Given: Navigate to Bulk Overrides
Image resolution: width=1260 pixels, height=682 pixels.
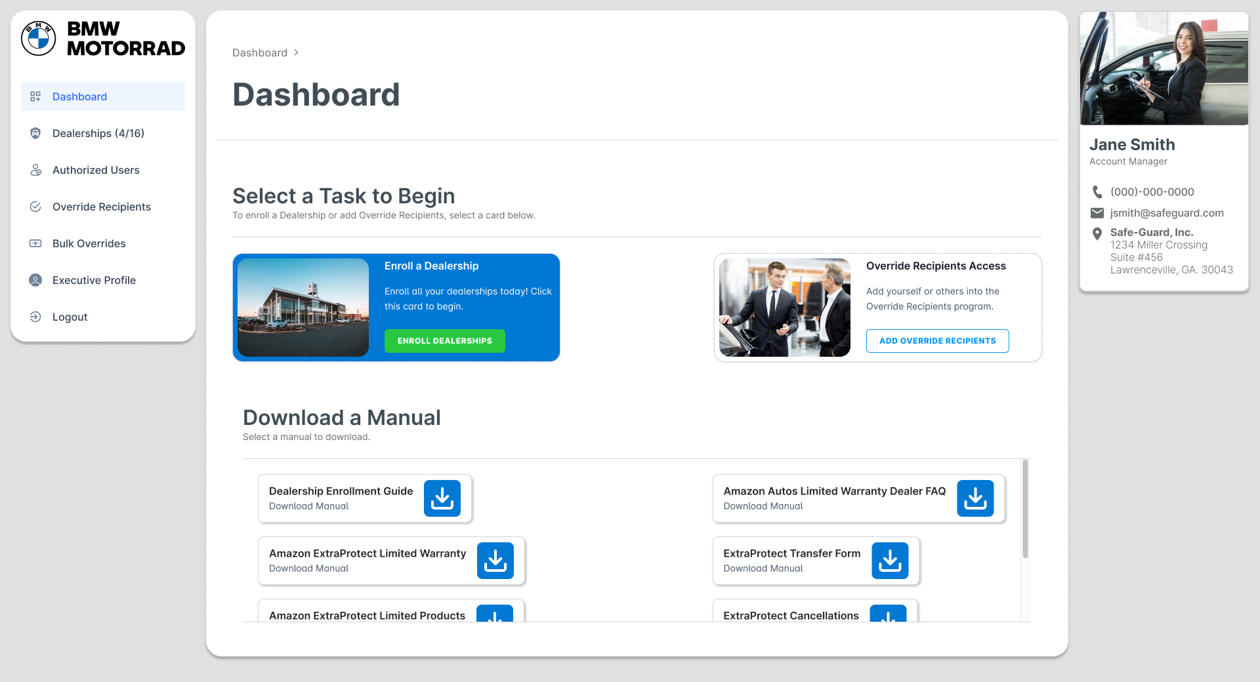Looking at the screenshot, I should (89, 243).
